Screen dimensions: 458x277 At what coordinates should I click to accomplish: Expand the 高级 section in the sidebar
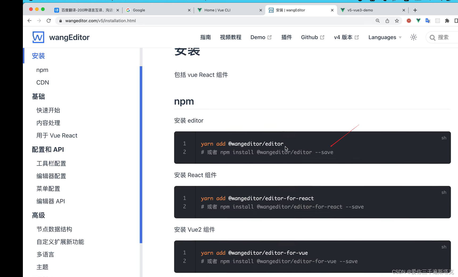38,215
